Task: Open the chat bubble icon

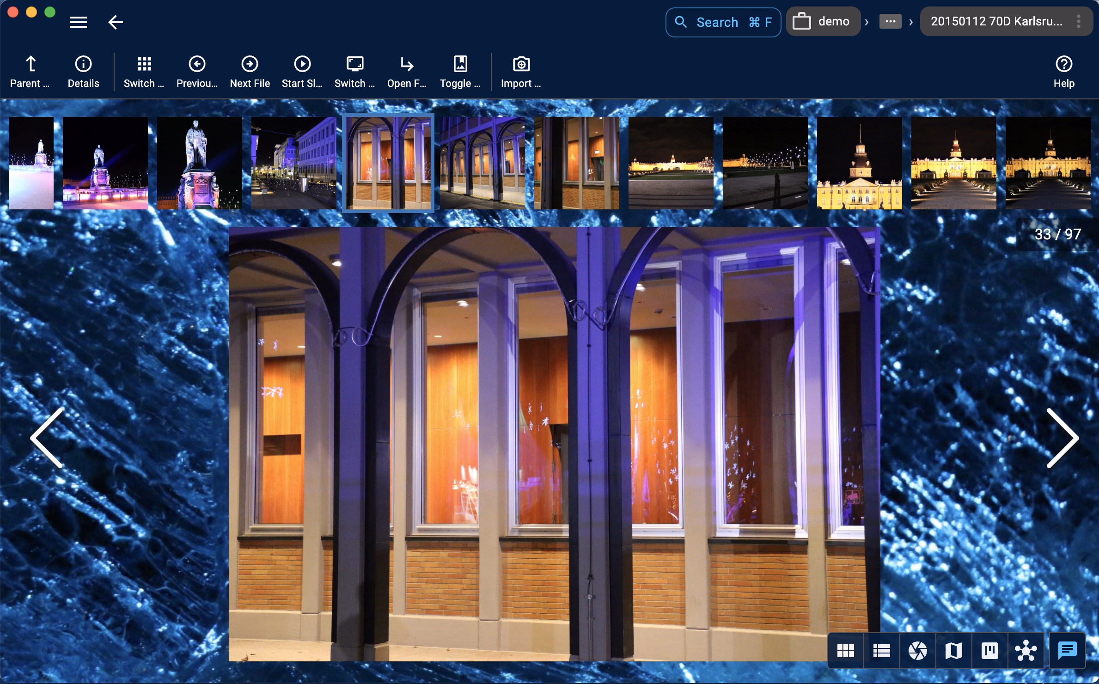Action: point(1066,651)
